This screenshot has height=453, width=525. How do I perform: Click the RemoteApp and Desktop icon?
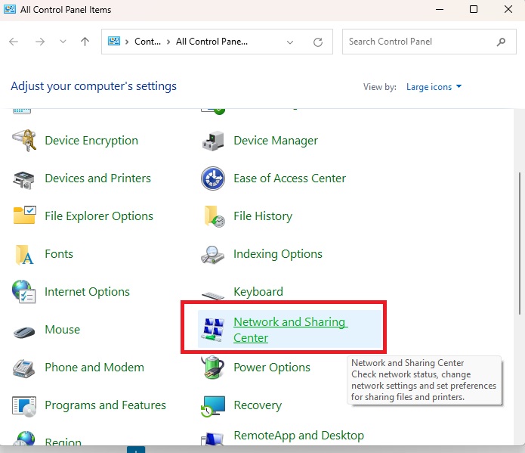pos(212,439)
